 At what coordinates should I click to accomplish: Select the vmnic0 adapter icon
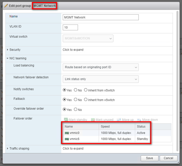(67, 133)
